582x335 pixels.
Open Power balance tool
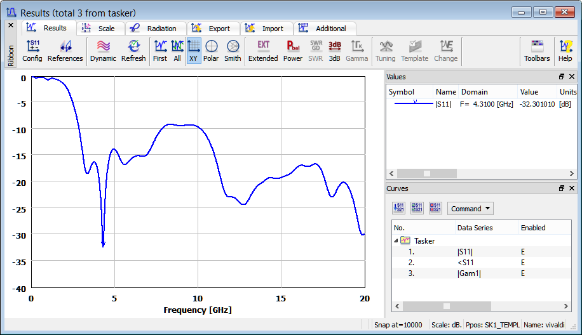point(293,51)
